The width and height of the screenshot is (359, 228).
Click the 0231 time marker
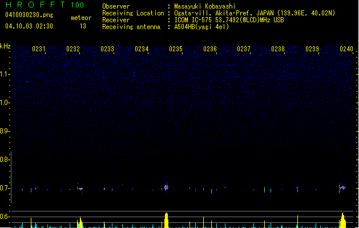tap(39, 49)
